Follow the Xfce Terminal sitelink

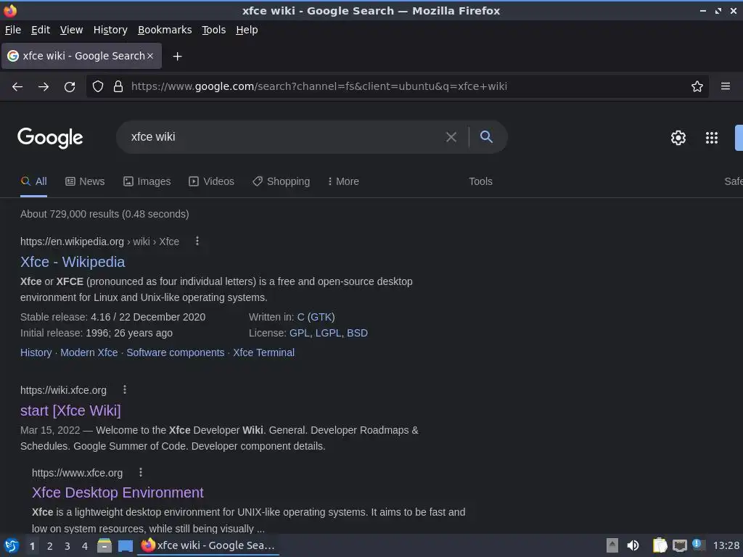point(263,352)
